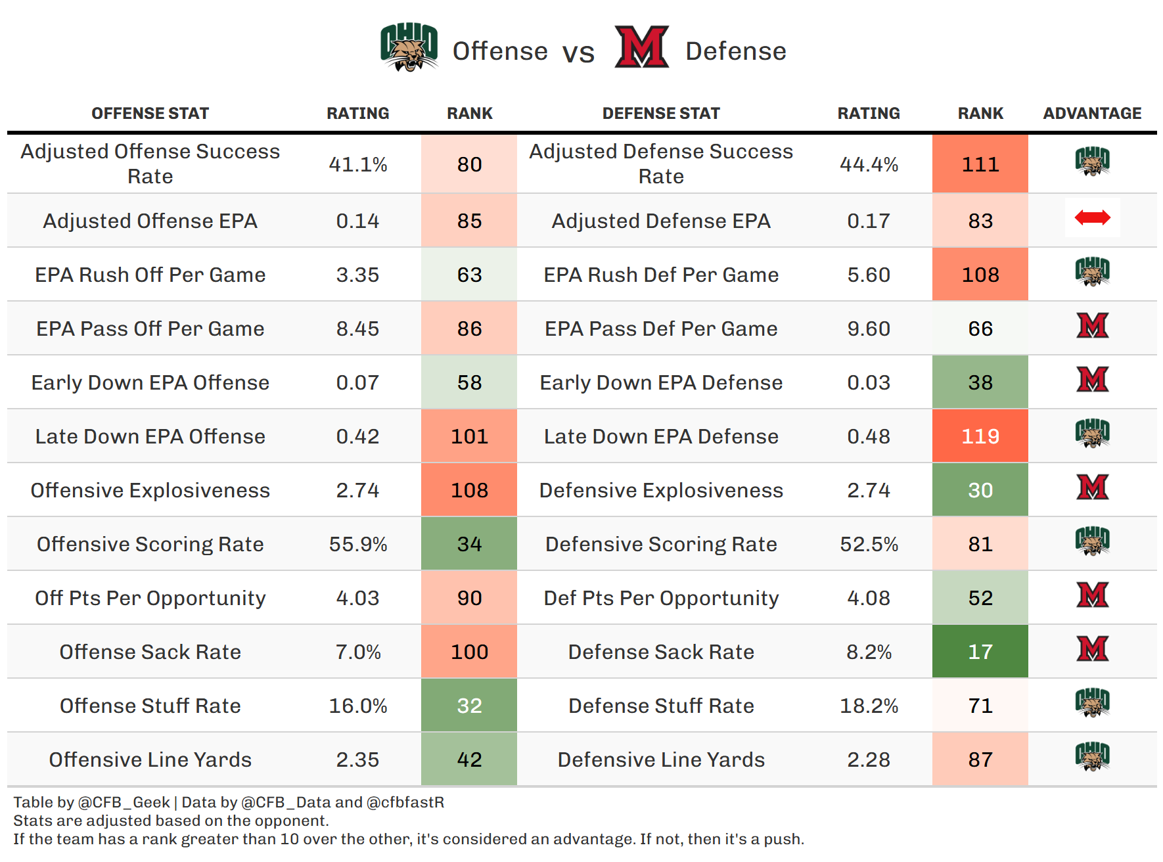This screenshot has width=1163, height=862.
Task: Click the OFFENSE STAT column header
Action: point(150,114)
